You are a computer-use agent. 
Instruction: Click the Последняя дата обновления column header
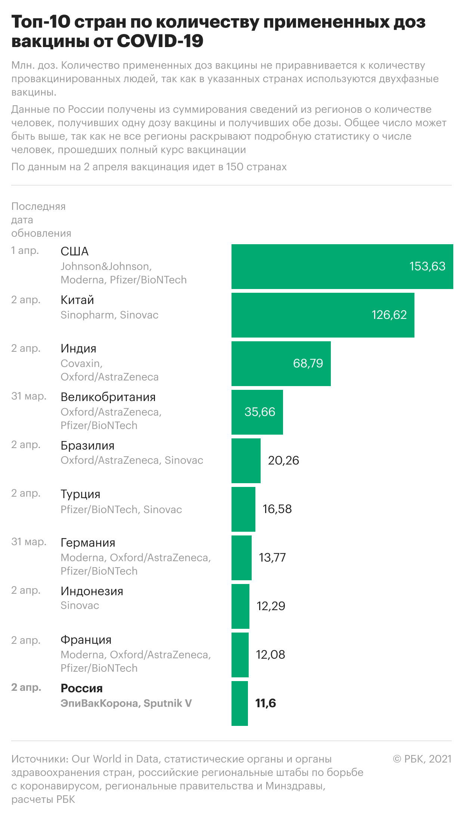pos(41,220)
